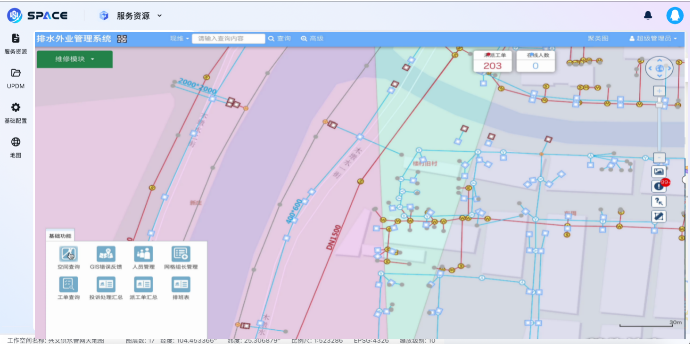Expand the 维修模块 dropdown
Image resolution: width=693 pixels, height=344 pixels.
(74, 59)
